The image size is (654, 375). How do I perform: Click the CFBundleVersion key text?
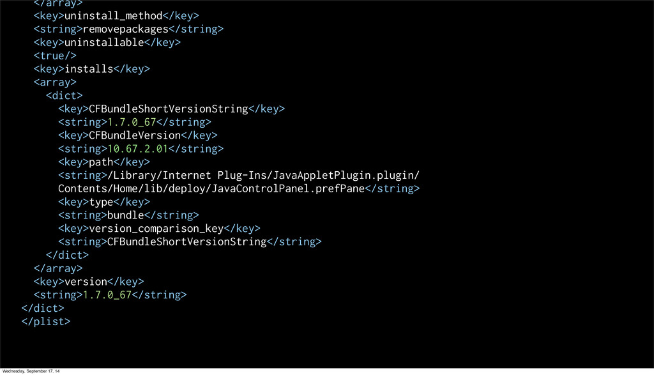point(134,135)
